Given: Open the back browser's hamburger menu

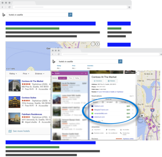Looking at the screenshot, I should pyautogui.click(x=130, y=7).
